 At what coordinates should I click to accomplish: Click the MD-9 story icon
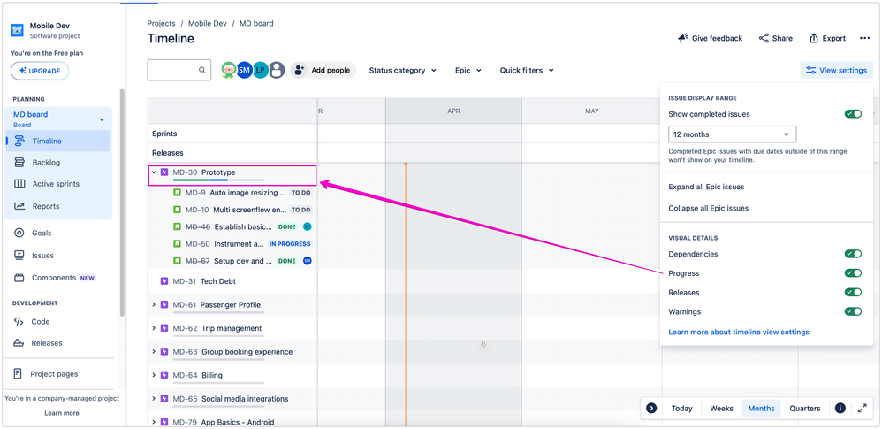pyautogui.click(x=177, y=193)
